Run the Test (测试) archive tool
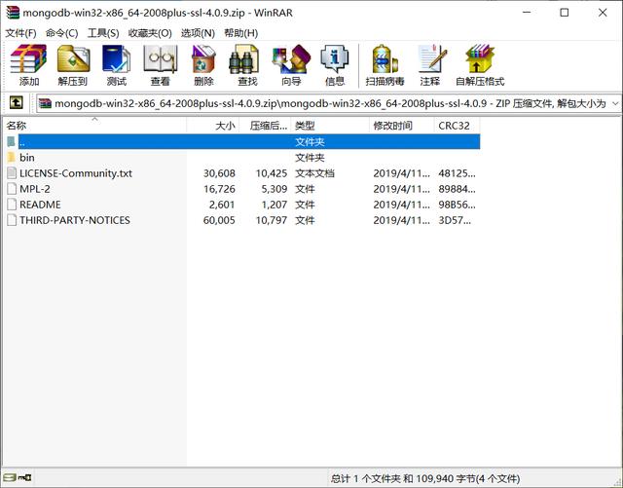Viewport: 623px width, 488px height. [x=117, y=59]
